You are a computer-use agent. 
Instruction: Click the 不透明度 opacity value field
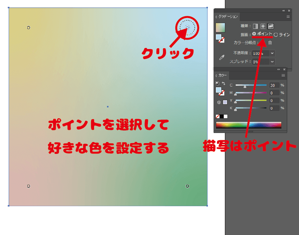(261, 53)
